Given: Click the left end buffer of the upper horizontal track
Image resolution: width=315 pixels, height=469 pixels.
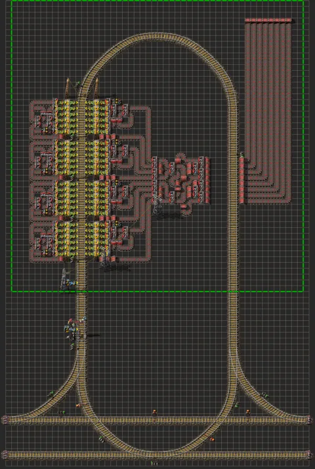Looking at the screenshot, I should pos(4,420).
